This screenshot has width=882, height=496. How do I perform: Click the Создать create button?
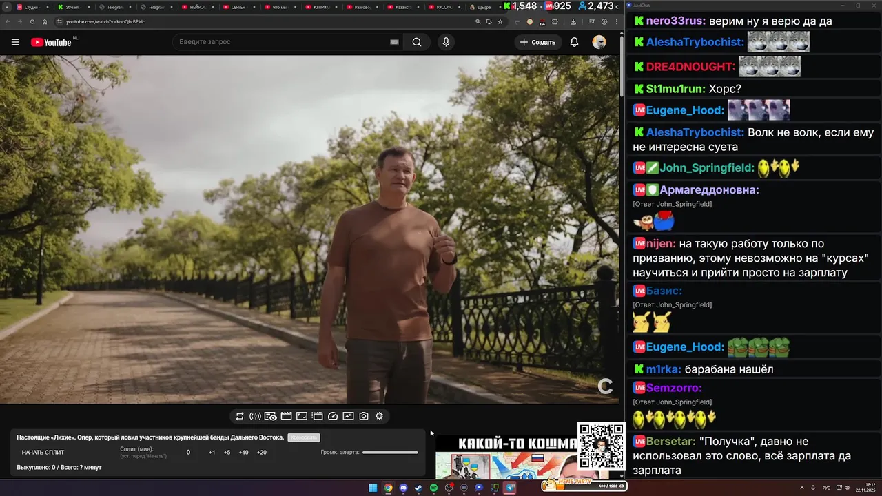tap(538, 42)
